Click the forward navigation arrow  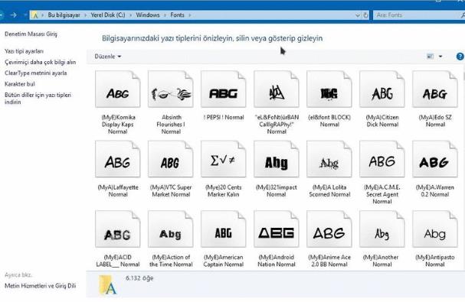point(13,15)
